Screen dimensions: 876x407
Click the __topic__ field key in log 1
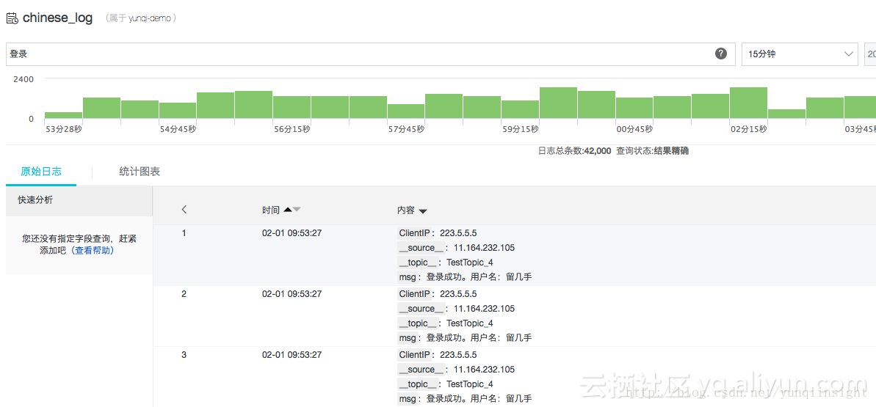(417, 262)
